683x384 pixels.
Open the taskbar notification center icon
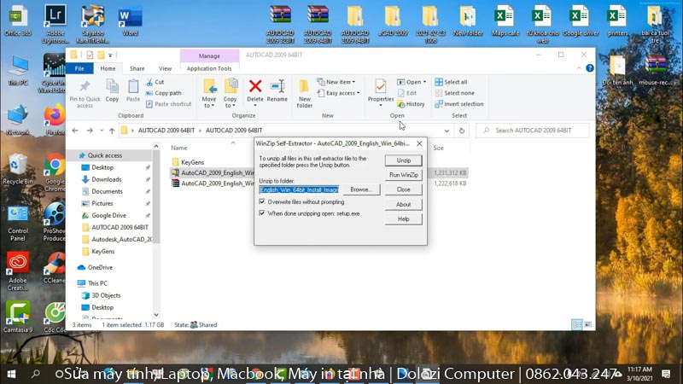coord(666,374)
